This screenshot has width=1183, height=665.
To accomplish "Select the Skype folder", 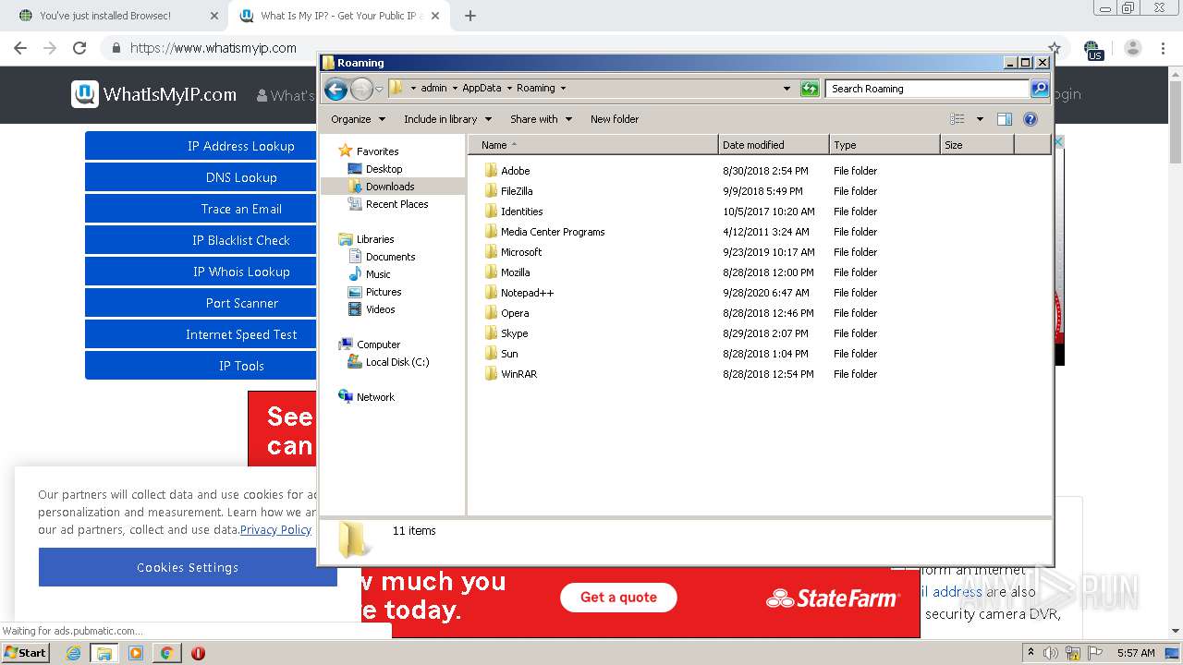I will (514, 333).
